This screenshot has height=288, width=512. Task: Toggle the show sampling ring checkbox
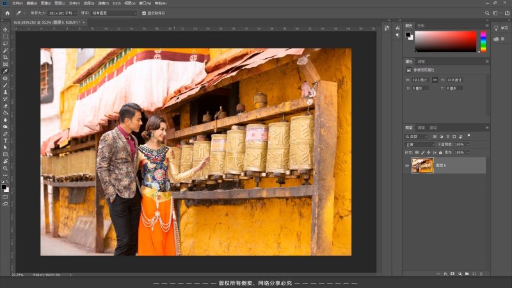(x=143, y=13)
